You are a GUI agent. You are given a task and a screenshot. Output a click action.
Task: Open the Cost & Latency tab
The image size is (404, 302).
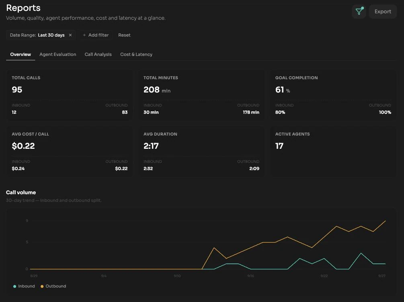(136, 54)
